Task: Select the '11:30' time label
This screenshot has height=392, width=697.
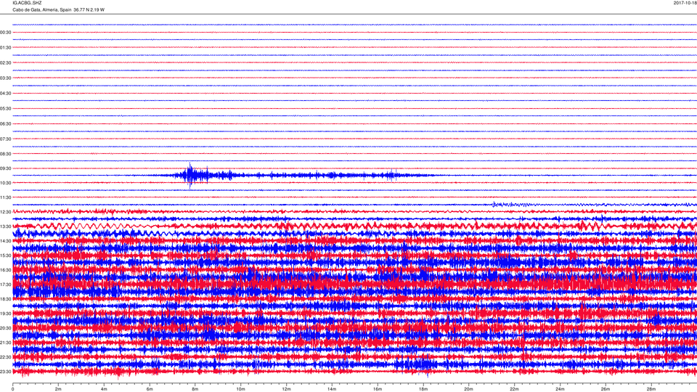Action: coord(6,197)
